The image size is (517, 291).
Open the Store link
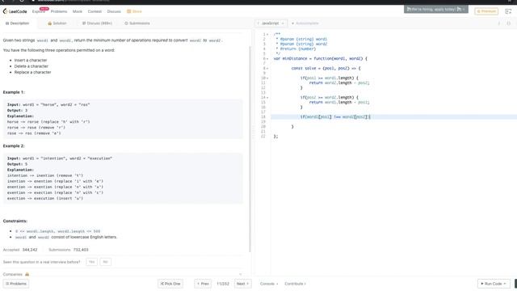point(135,11)
